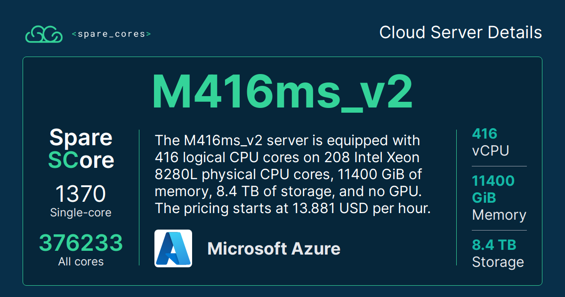The height and width of the screenshot is (297, 565).
Task: Click the Spare Cores cloud logo icon
Action: coord(43,34)
